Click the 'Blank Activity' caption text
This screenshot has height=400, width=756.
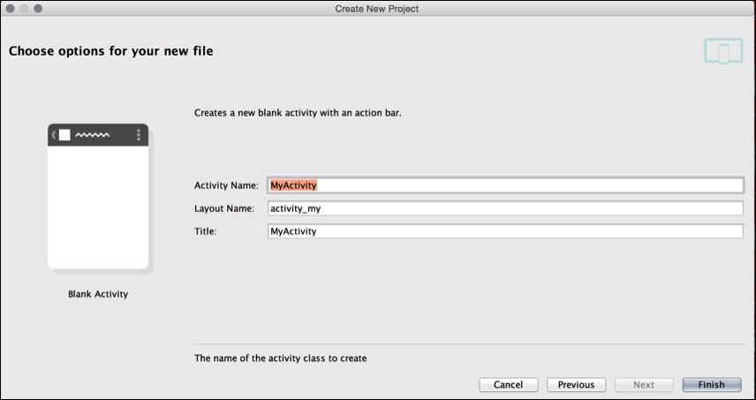98,294
